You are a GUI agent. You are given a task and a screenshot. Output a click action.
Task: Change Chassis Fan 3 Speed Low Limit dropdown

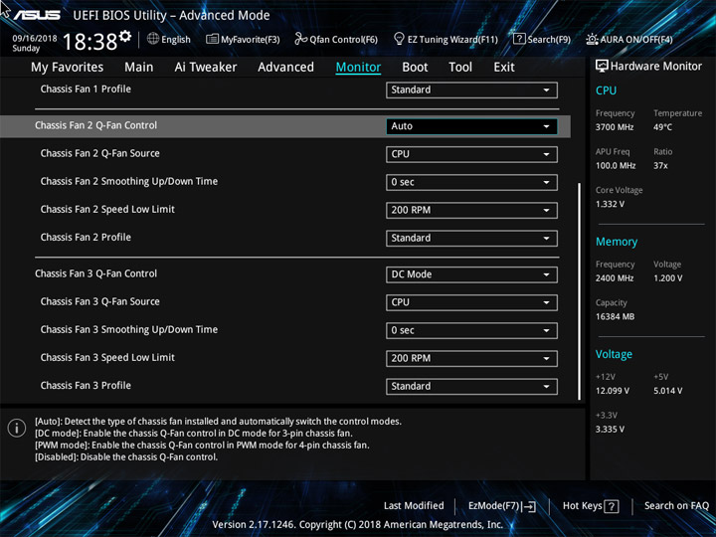(471, 358)
